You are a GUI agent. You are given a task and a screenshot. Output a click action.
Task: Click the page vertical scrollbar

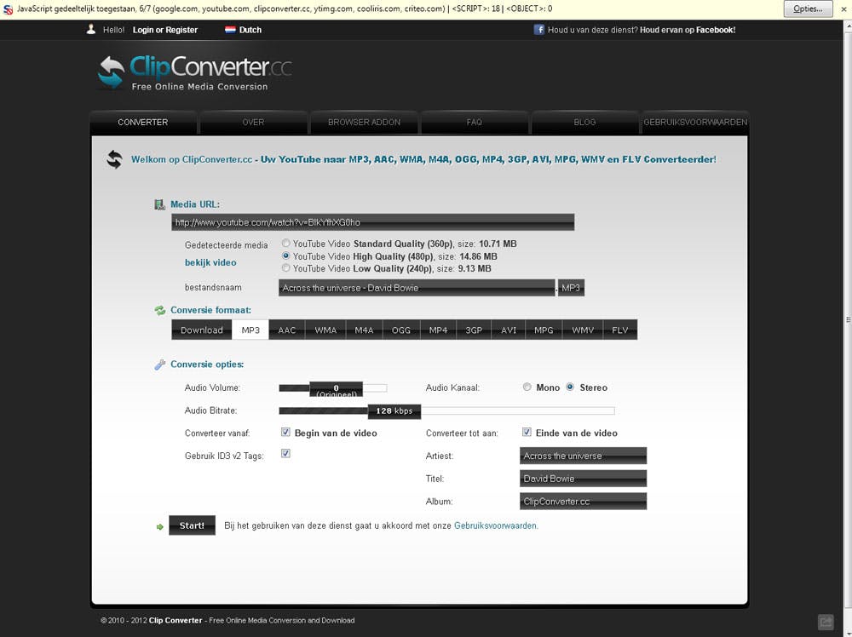(x=848, y=320)
